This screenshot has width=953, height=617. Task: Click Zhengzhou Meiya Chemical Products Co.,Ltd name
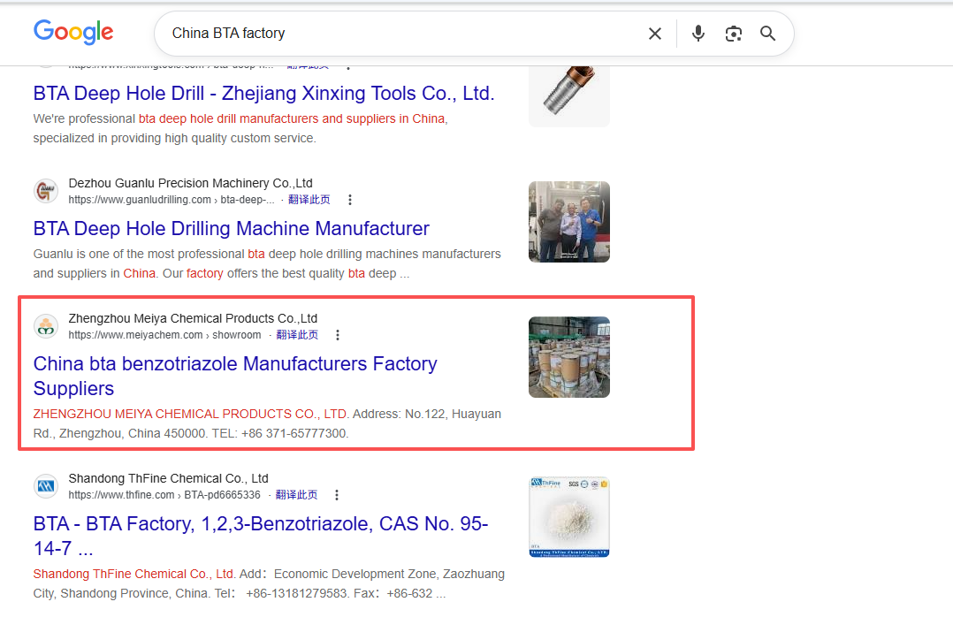click(193, 318)
